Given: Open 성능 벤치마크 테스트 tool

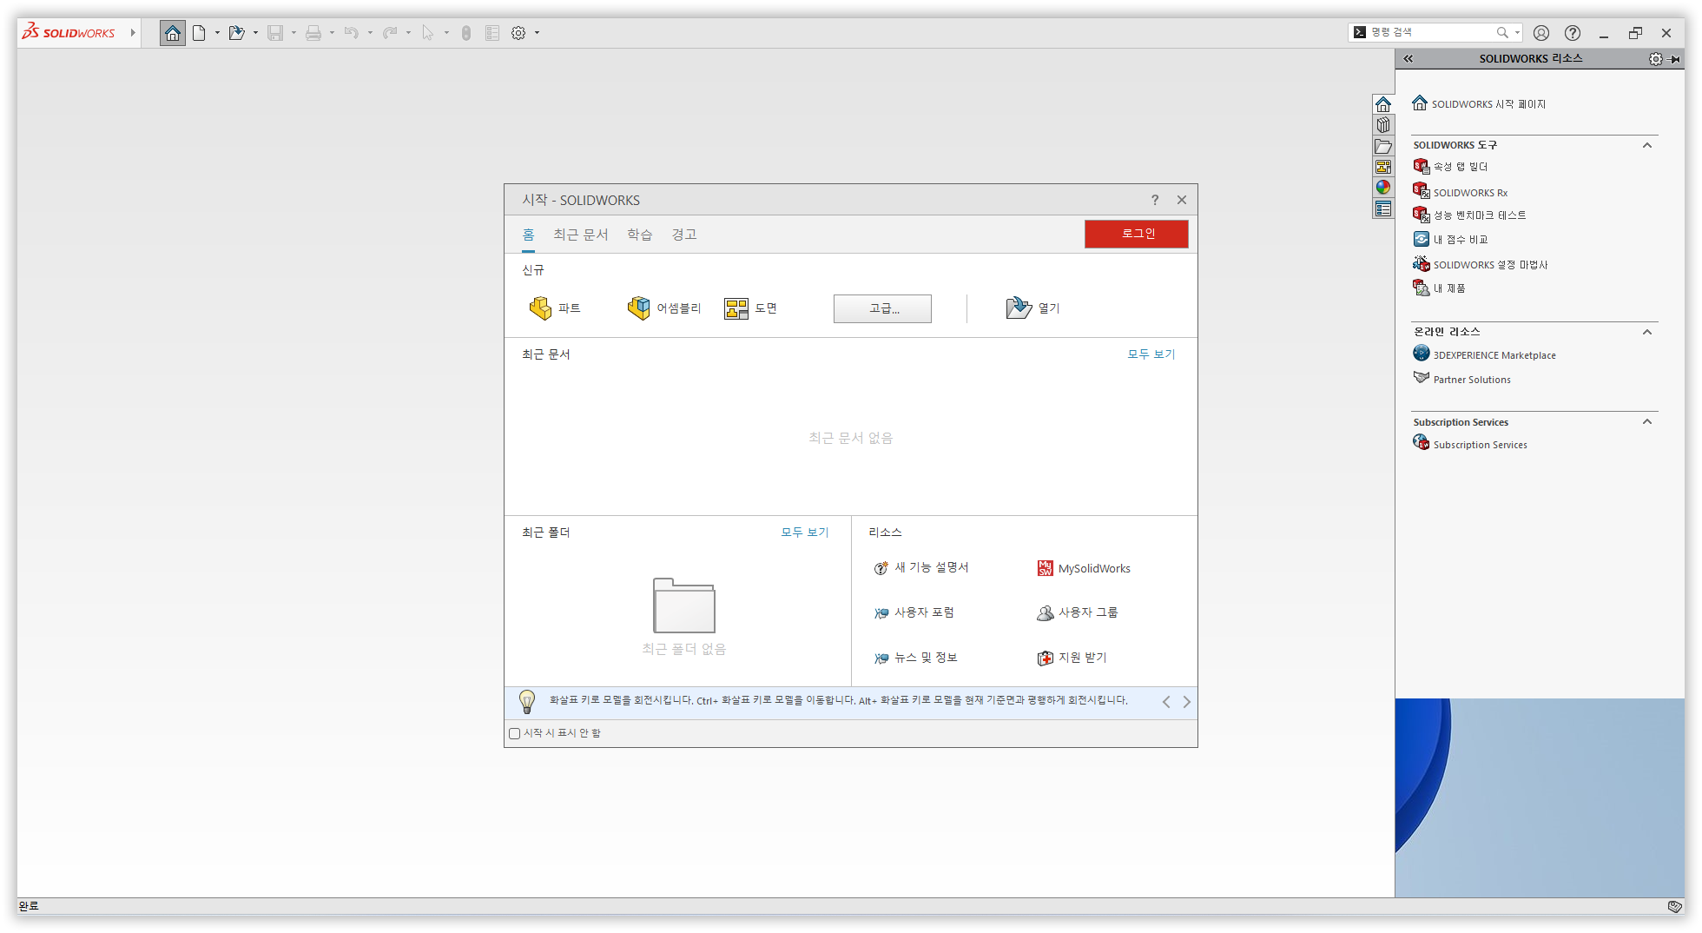Looking at the screenshot, I should [1469, 215].
